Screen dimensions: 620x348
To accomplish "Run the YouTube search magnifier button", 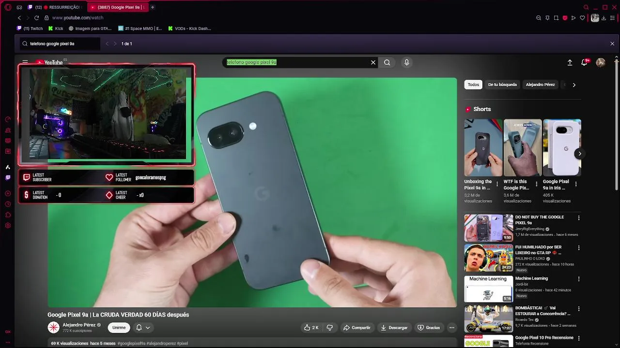I will tap(387, 62).
